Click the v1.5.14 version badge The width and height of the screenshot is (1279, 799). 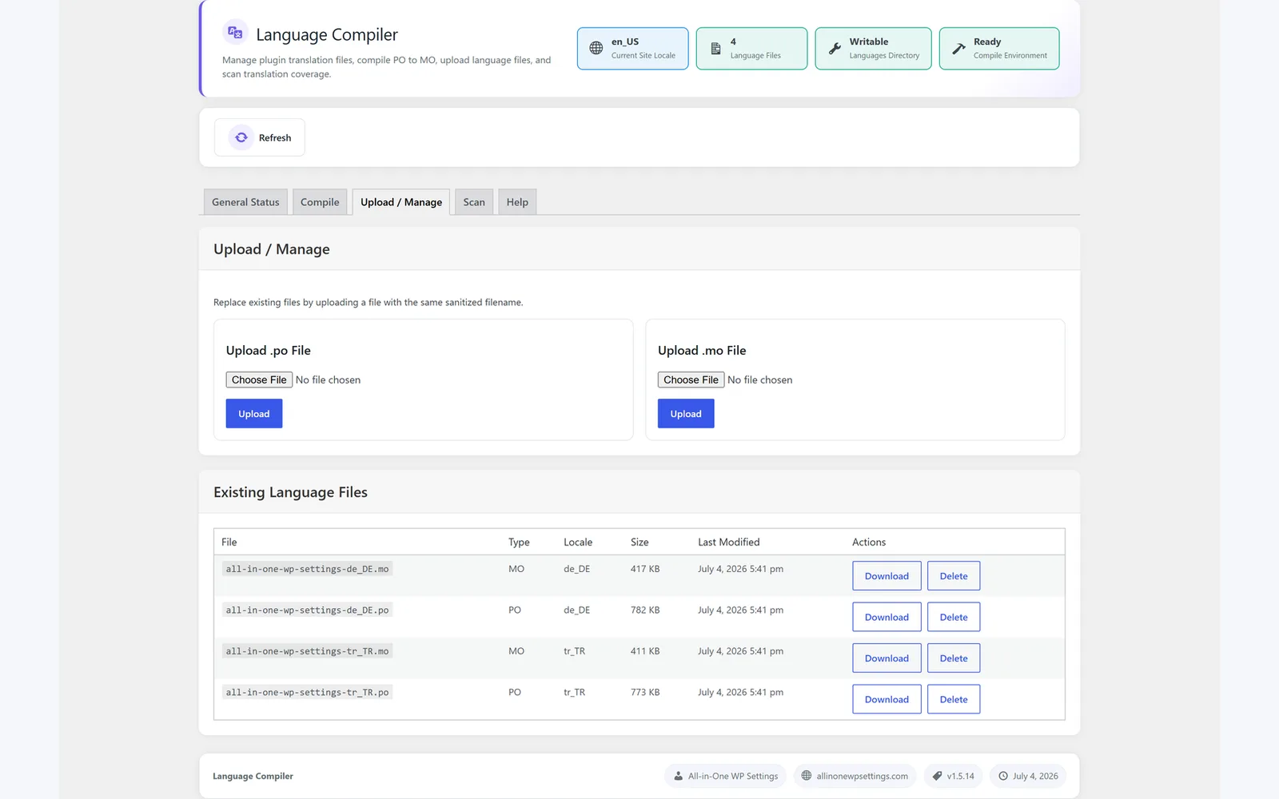(x=953, y=776)
